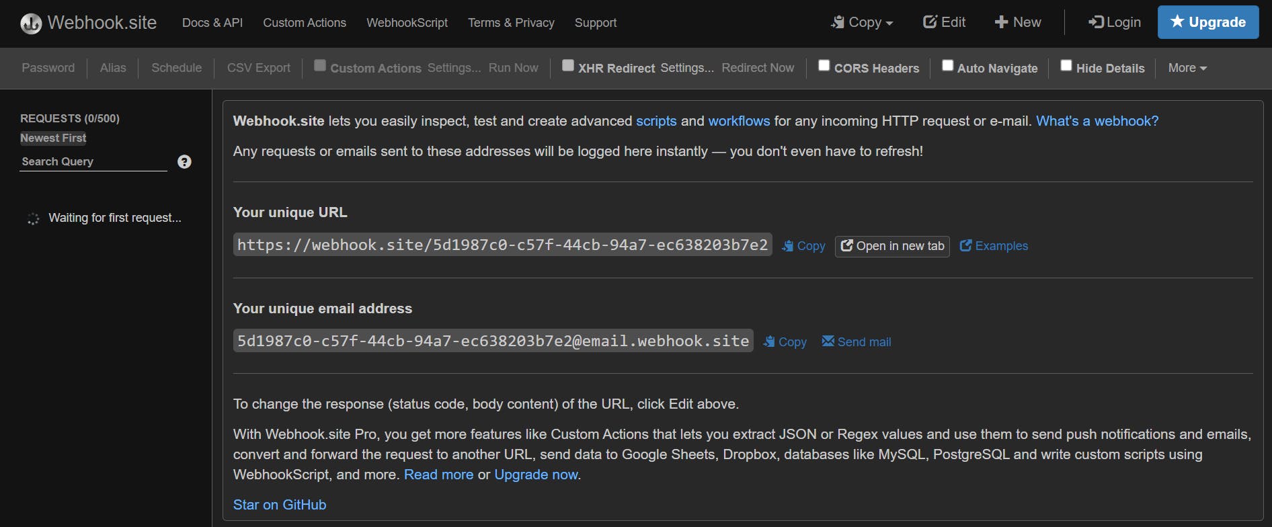Screen dimensions: 1272x527
Task: Focus the Search Query input field
Action: (x=93, y=161)
